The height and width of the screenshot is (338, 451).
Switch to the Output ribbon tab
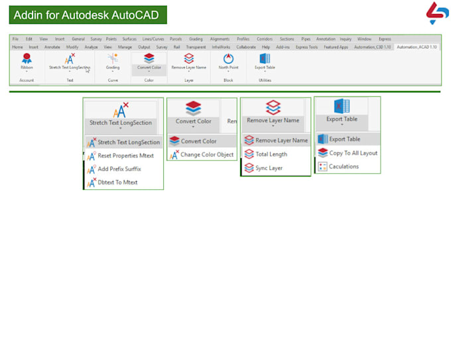point(144,47)
